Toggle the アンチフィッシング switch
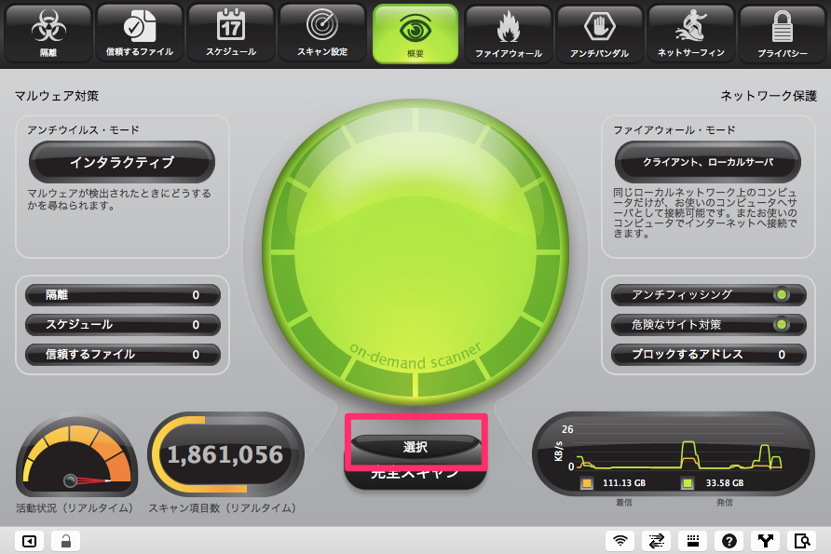831x554 pixels. (781, 295)
